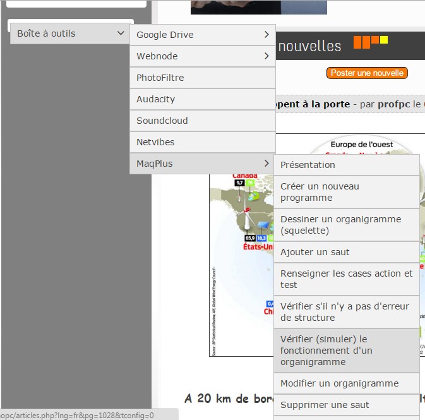The width and height of the screenshot is (425, 420).
Task: Open the article title ending 'à la porte'
Action: (313, 104)
